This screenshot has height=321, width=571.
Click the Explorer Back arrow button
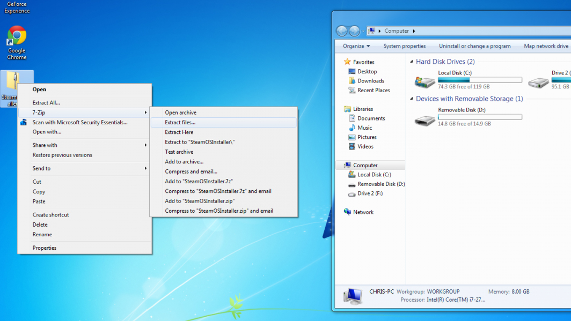pyautogui.click(x=341, y=31)
